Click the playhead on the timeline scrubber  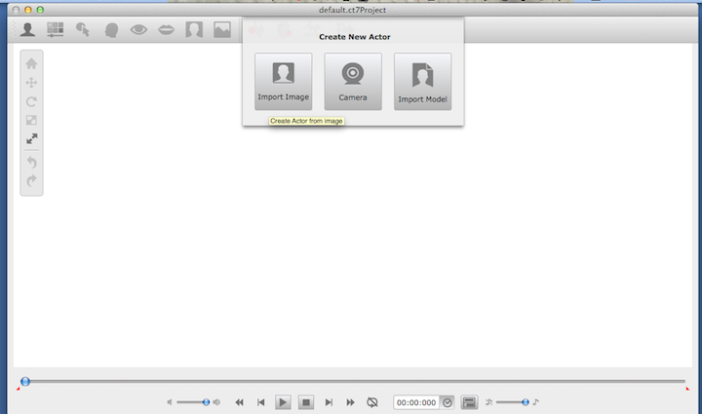click(25, 381)
